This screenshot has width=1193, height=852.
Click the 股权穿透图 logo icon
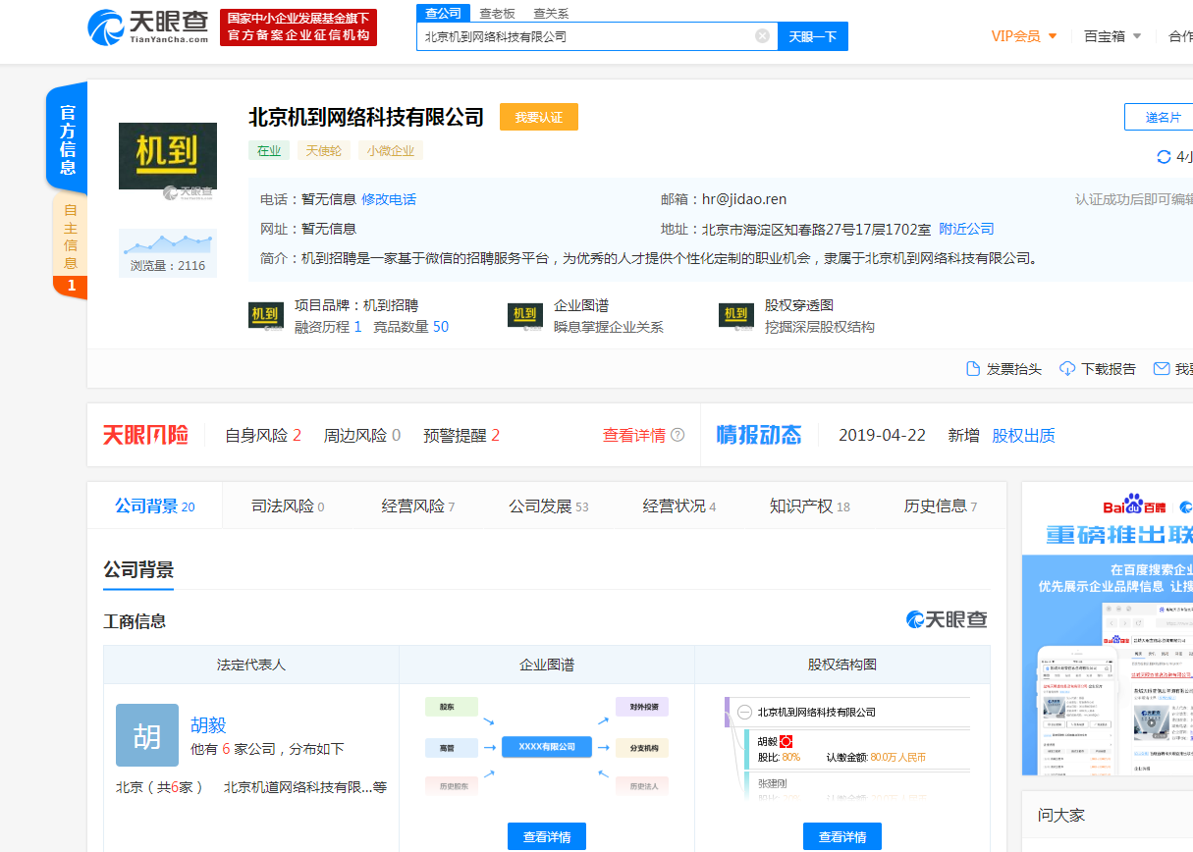(x=736, y=315)
